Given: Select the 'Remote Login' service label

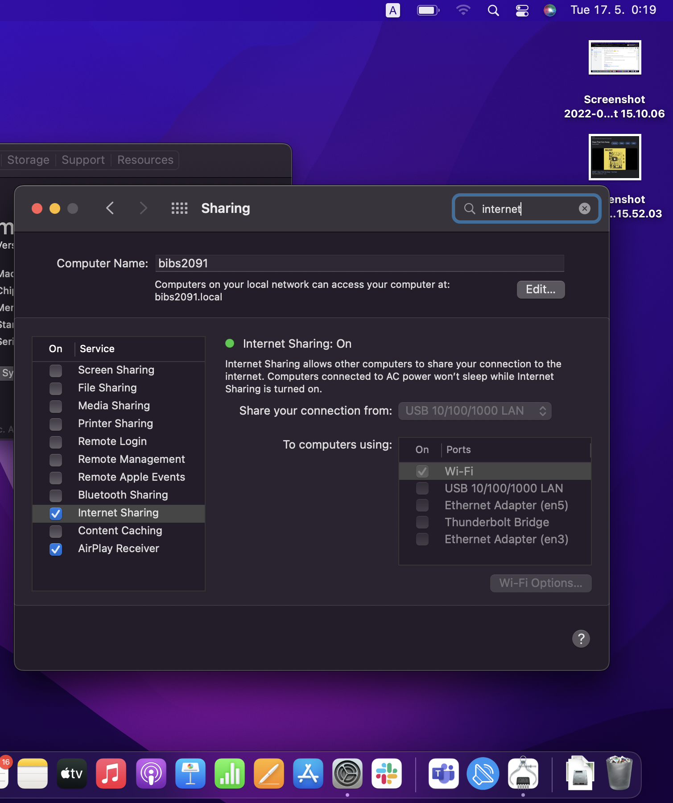Looking at the screenshot, I should [112, 441].
